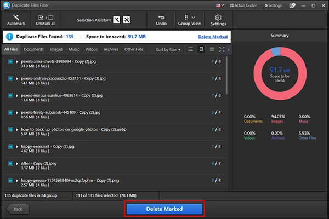The width and height of the screenshot is (329, 219).
Task: Switch to the Videos tab
Action: (x=91, y=49)
